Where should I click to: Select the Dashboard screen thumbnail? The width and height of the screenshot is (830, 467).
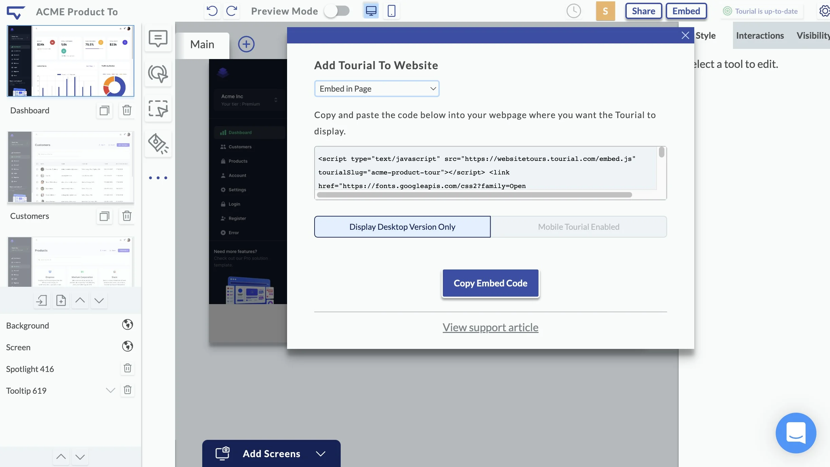pyautogui.click(x=71, y=61)
